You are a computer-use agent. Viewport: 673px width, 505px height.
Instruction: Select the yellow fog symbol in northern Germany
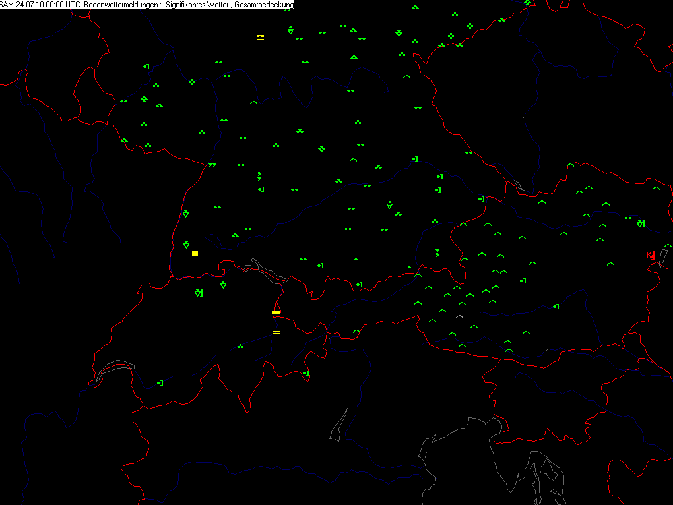(260, 38)
